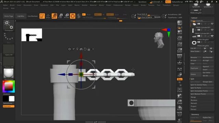
Task: Click the BPR render button
Action: point(180,23)
